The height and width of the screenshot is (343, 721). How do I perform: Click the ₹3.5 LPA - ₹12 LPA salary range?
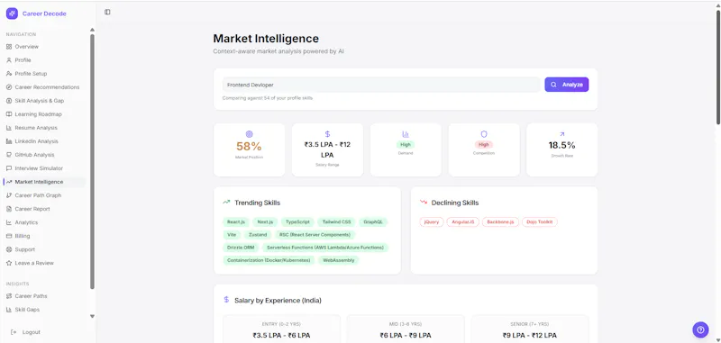327,149
